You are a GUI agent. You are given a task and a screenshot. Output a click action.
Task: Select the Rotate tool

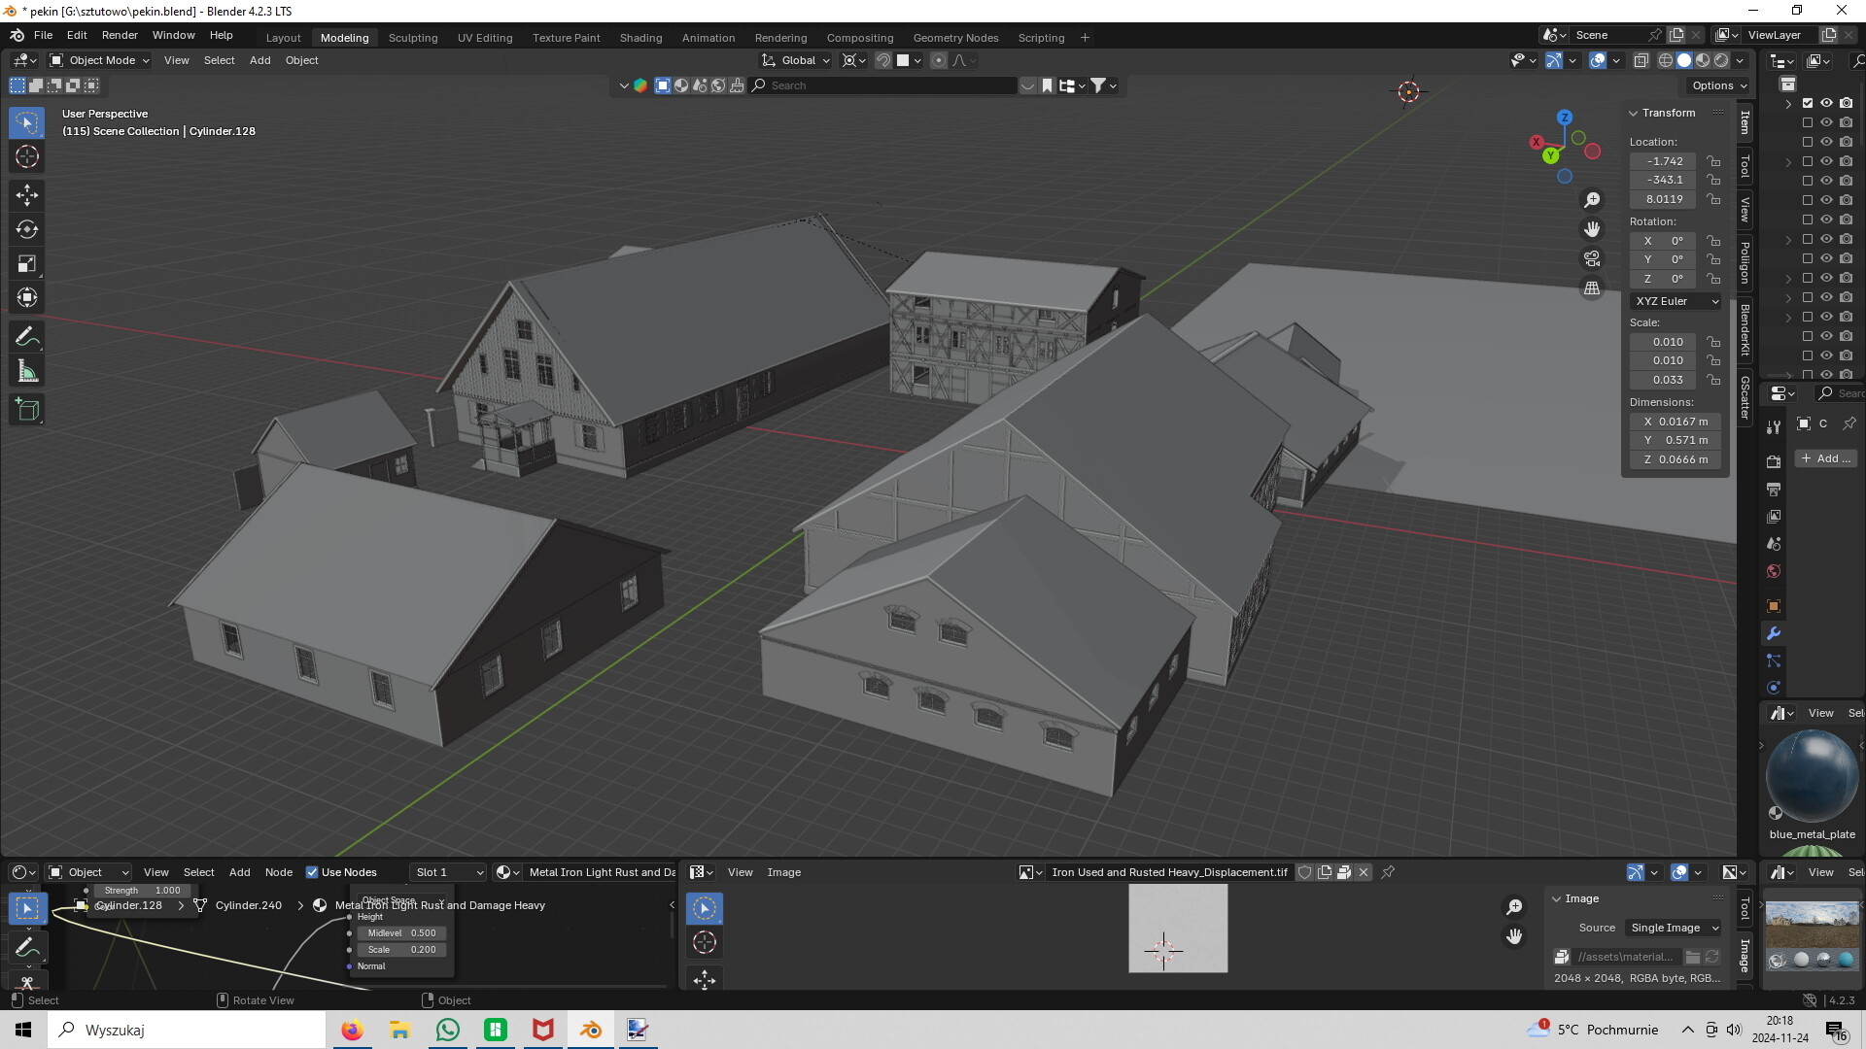click(27, 229)
